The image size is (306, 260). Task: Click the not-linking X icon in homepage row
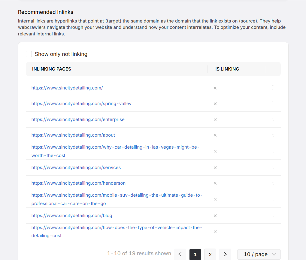215,88
